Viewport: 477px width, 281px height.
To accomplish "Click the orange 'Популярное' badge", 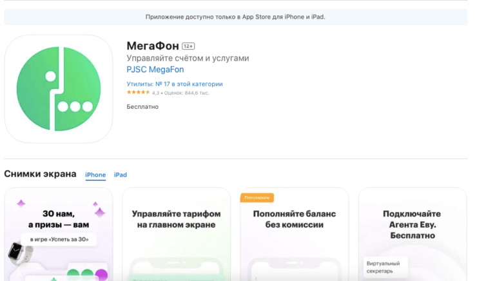I will [257, 198].
